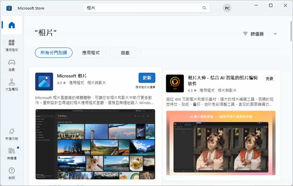The height and width of the screenshot is (186, 293).
Task: Open 大型電玩 section in sidebar
Action: [12, 85]
